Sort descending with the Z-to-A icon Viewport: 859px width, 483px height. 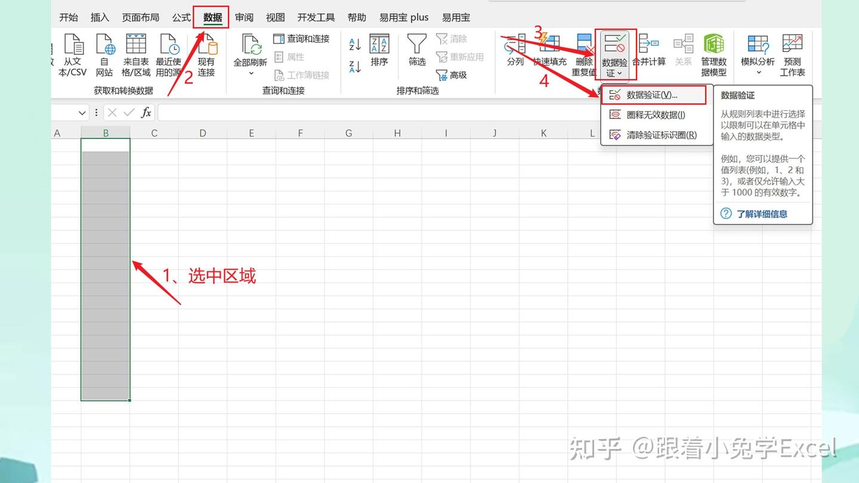coord(355,67)
